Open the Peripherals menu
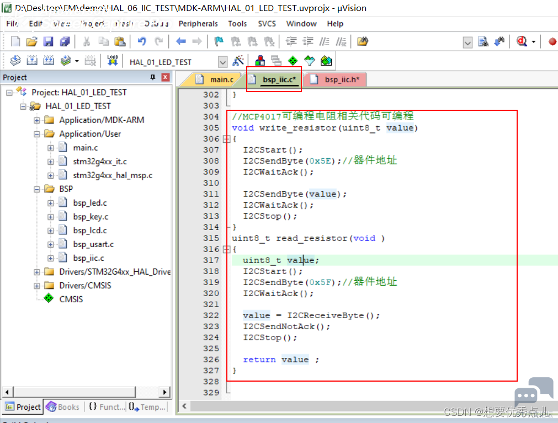This screenshot has height=423, width=558. (198, 24)
